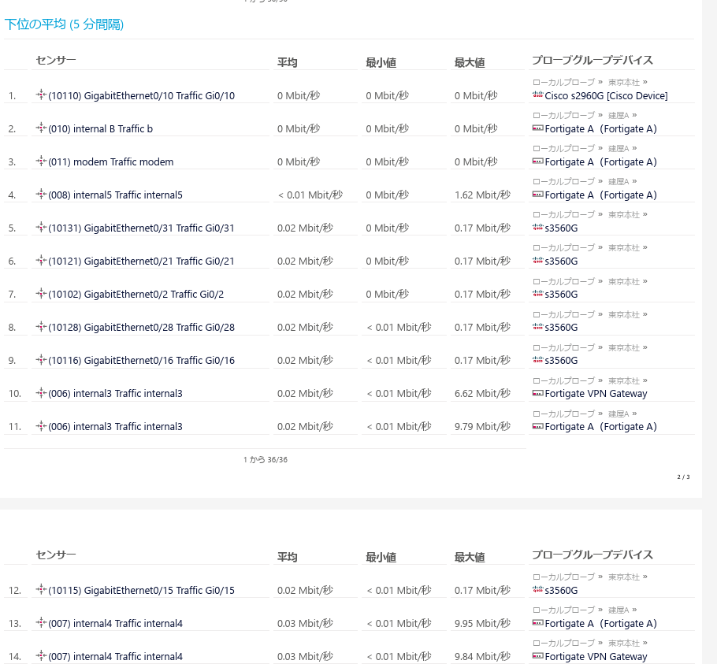Open sensor (011) modem Traffic modem
The image size is (717, 664).
click(110, 161)
